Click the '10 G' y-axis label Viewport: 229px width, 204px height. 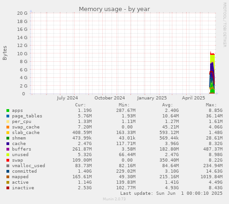point(22,53)
